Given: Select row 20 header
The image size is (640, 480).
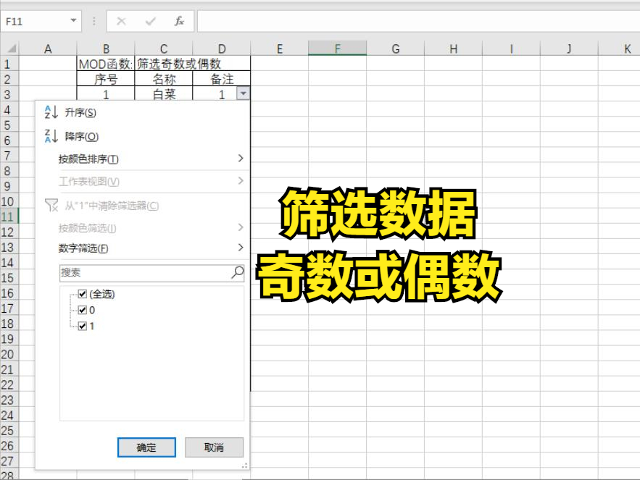Looking at the screenshot, I should [x=9, y=354].
